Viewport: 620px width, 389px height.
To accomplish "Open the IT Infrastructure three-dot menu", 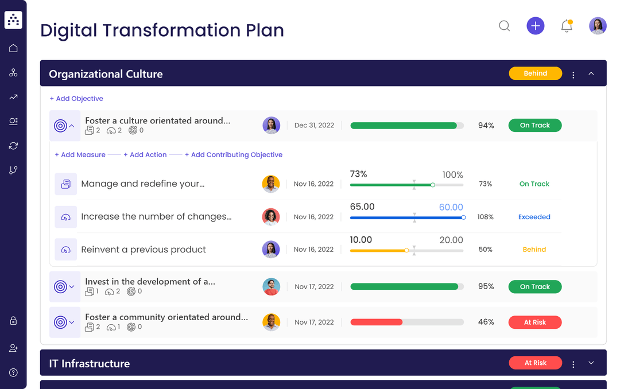I will pyautogui.click(x=573, y=363).
